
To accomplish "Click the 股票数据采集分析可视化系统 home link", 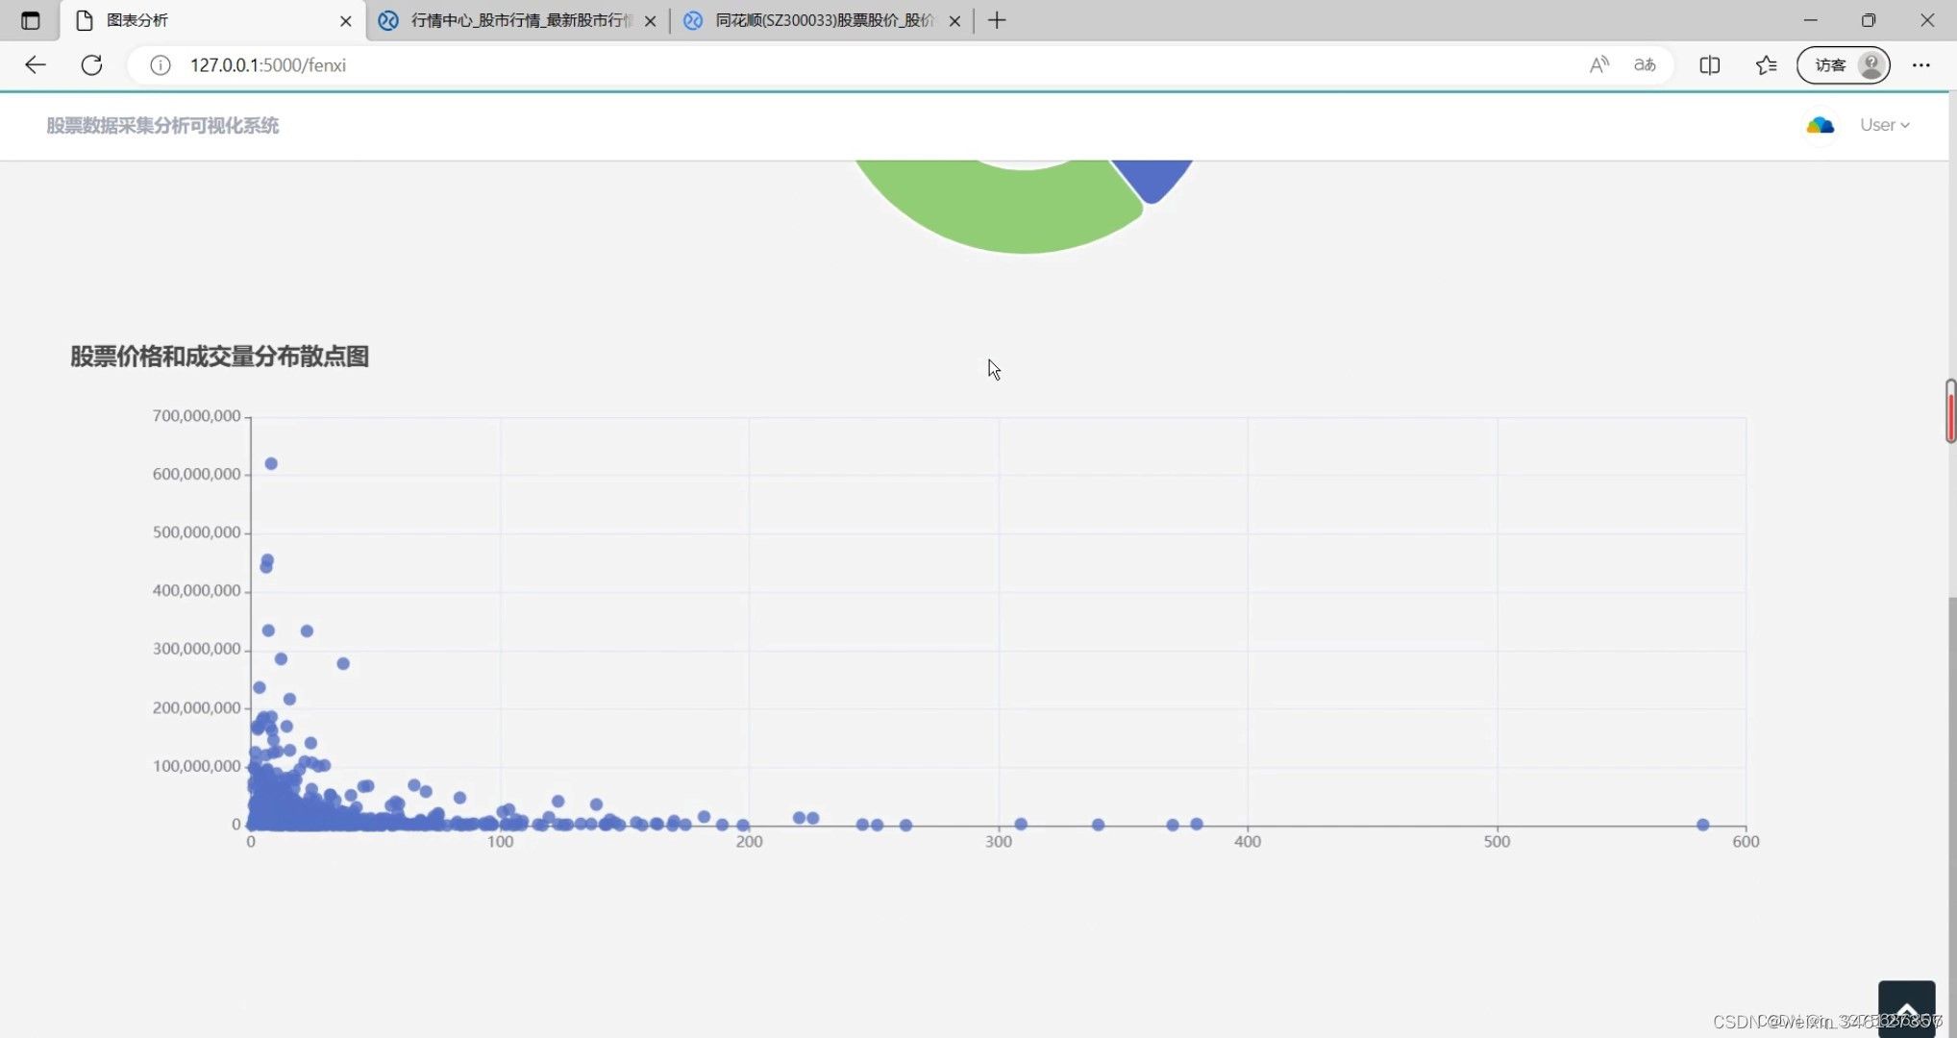I will 161,125.
